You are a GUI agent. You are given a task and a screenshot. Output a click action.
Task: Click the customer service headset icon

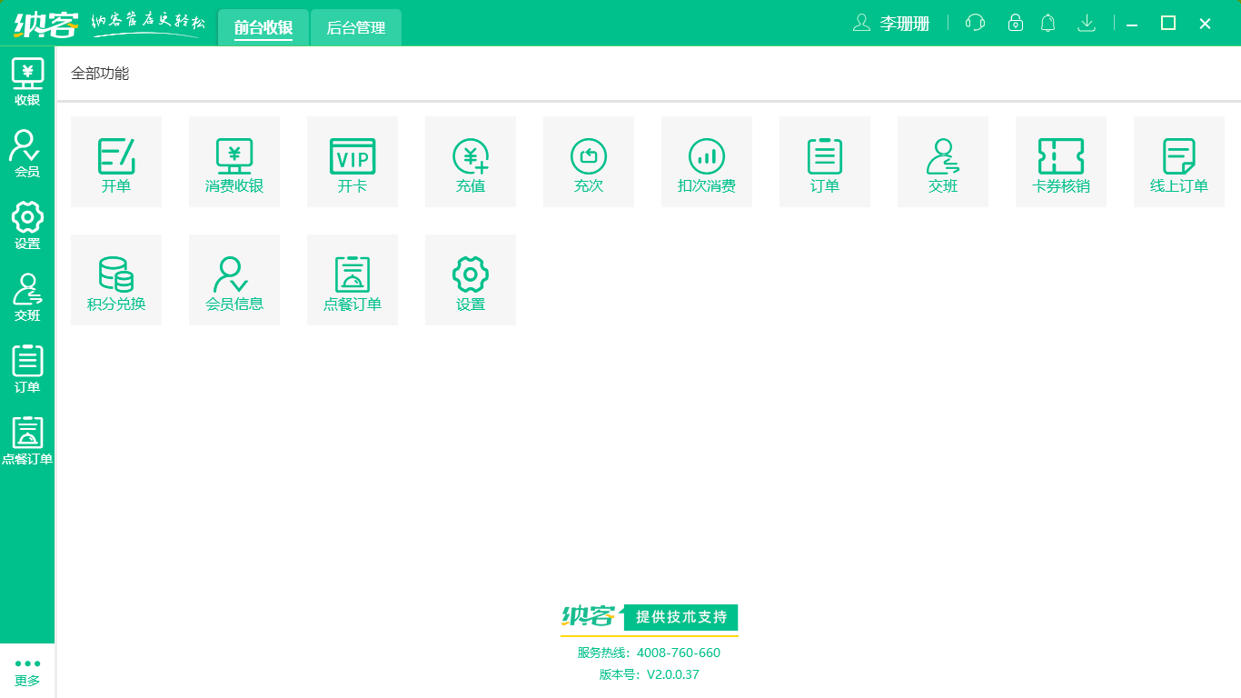pos(974,23)
